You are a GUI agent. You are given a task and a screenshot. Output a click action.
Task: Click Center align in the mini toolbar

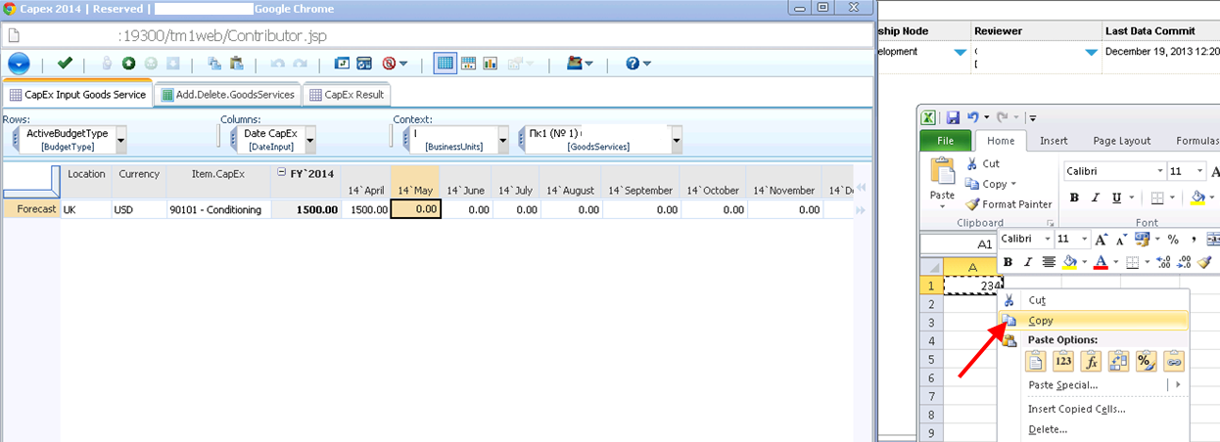1050,262
